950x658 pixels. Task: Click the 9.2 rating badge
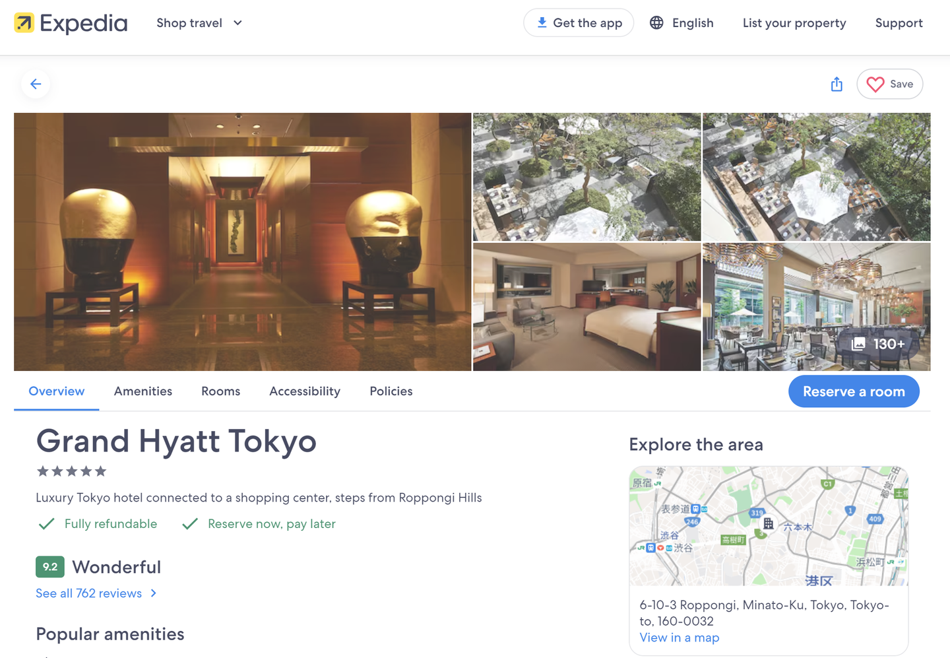(50, 567)
